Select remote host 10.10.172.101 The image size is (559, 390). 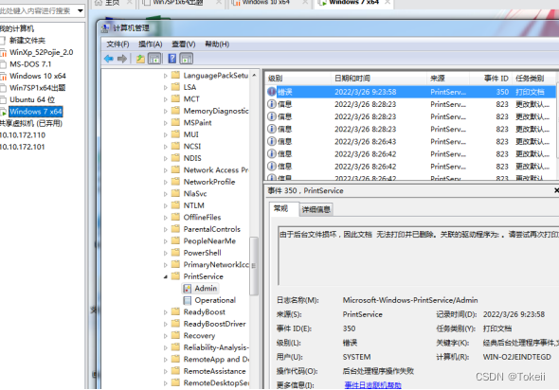(23, 147)
